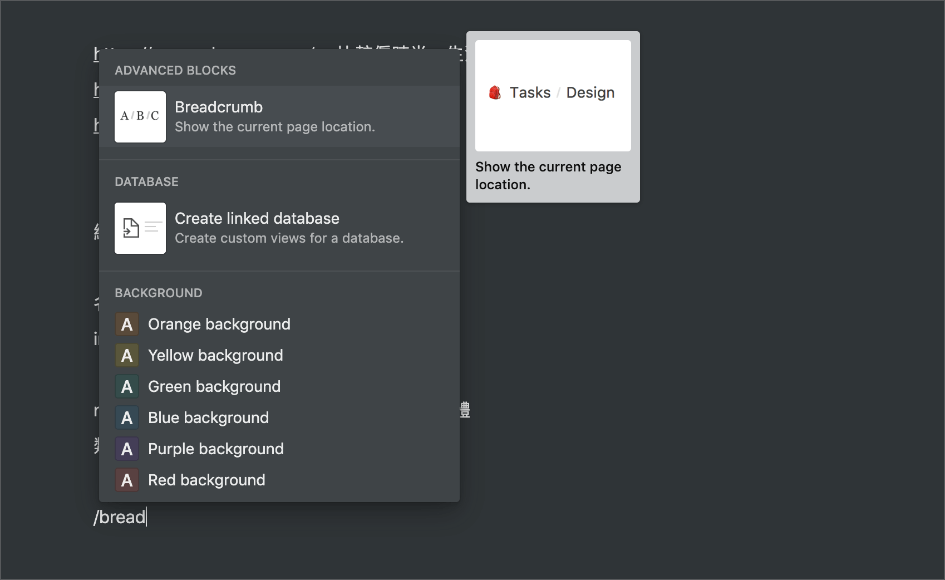The height and width of the screenshot is (580, 945).
Task: Click the BACKGROUND section header
Action: coord(159,293)
